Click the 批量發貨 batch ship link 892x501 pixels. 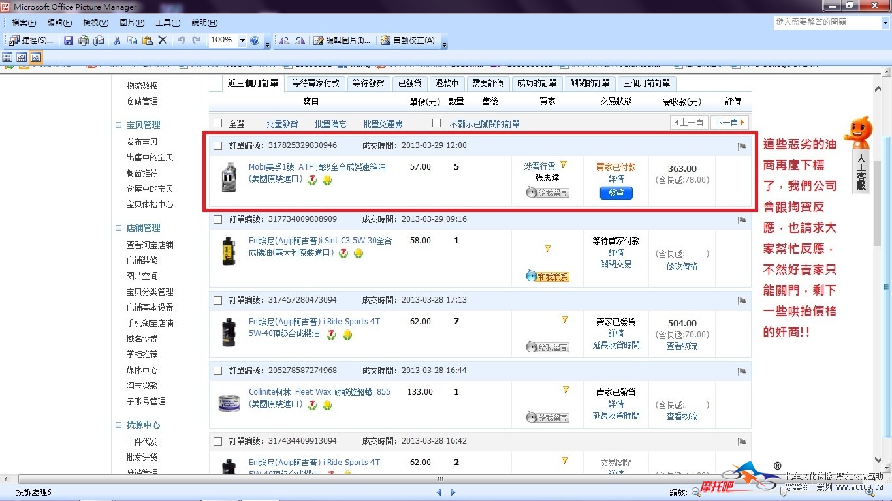pos(282,124)
